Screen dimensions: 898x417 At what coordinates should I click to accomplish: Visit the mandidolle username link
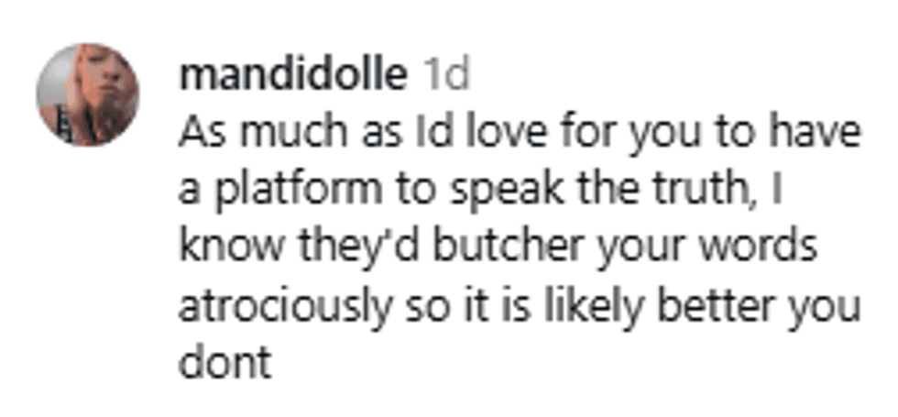click(x=293, y=76)
